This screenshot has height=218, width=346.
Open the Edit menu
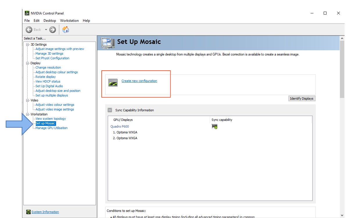pos(37,21)
